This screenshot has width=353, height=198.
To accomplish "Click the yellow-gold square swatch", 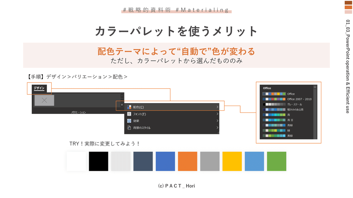I will tap(232, 161).
